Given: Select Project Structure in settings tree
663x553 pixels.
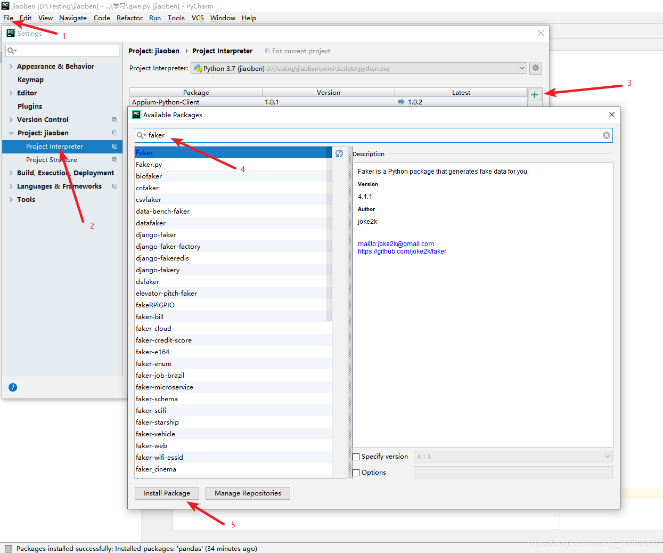Looking at the screenshot, I should (x=52, y=160).
